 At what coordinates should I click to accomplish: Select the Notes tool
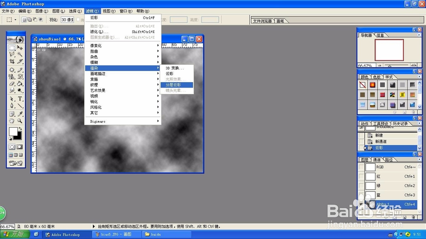pos(12,114)
